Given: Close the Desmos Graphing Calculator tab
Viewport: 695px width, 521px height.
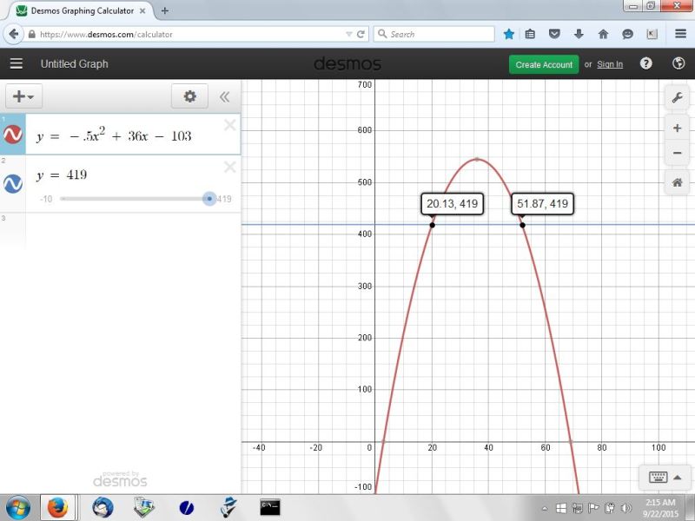Looking at the screenshot, I should pyautogui.click(x=142, y=10).
